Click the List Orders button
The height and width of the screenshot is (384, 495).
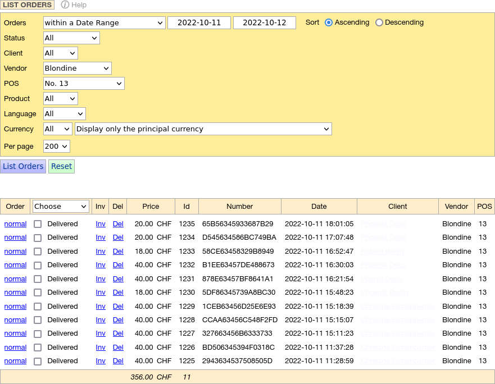coord(23,166)
